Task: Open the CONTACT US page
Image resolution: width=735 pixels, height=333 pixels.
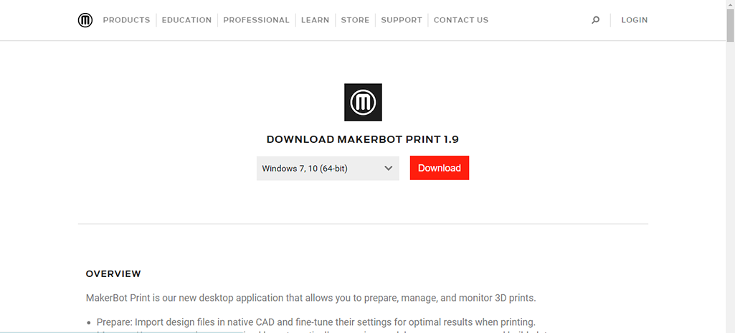Action: [461, 20]
